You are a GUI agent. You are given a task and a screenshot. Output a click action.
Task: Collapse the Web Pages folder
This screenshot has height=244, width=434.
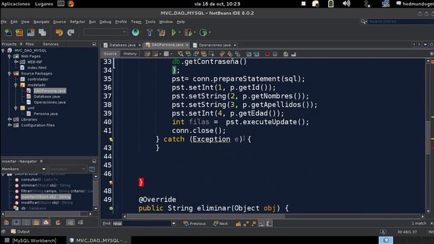[x=9, y=56]
